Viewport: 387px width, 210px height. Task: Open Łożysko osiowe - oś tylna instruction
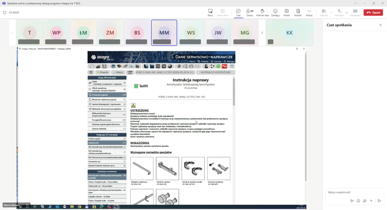click(x=107, y=197)
